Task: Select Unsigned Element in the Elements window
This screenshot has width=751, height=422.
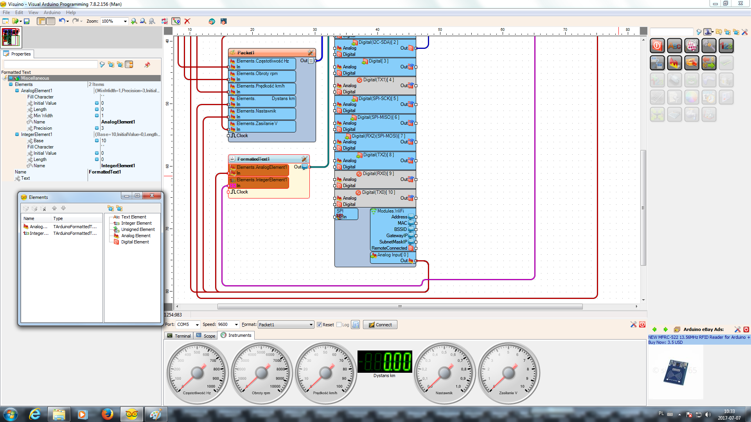Action: (138, 229)
